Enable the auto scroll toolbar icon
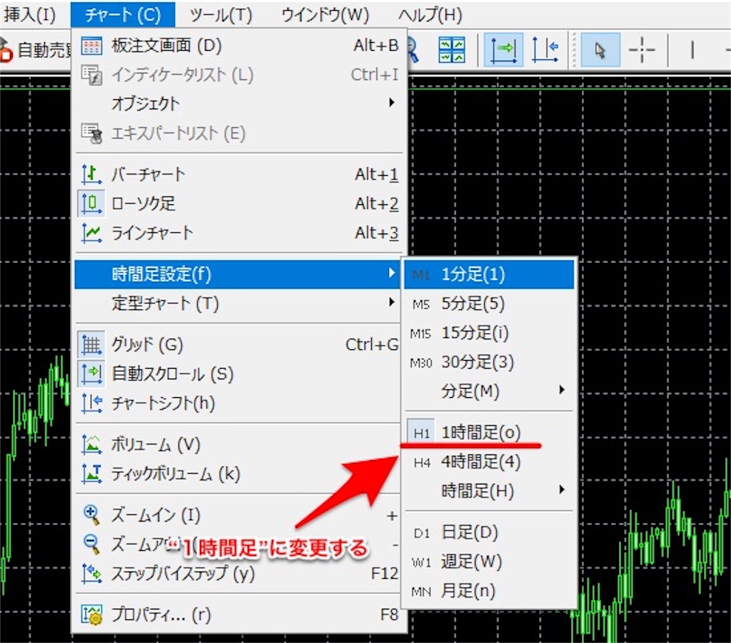The image size is (731, 643). pos(502,50)
